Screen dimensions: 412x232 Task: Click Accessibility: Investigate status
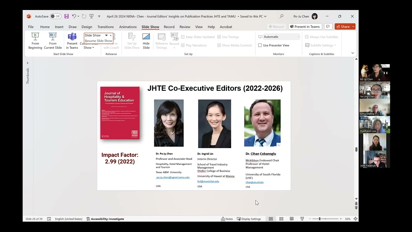tap(105, 219)
